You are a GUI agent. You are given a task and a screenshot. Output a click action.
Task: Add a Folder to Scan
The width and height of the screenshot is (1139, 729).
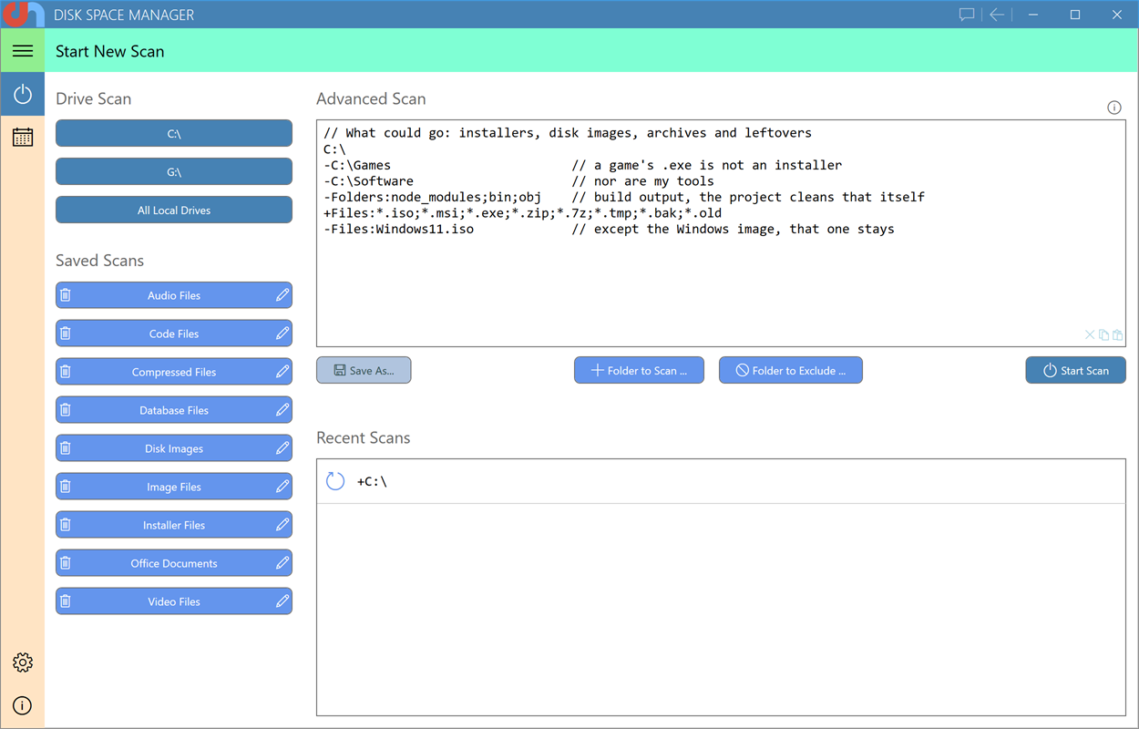639,370
